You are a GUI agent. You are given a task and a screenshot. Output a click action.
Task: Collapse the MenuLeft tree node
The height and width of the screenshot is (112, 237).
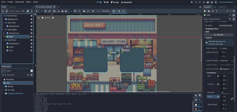click(x=4, y=23)
